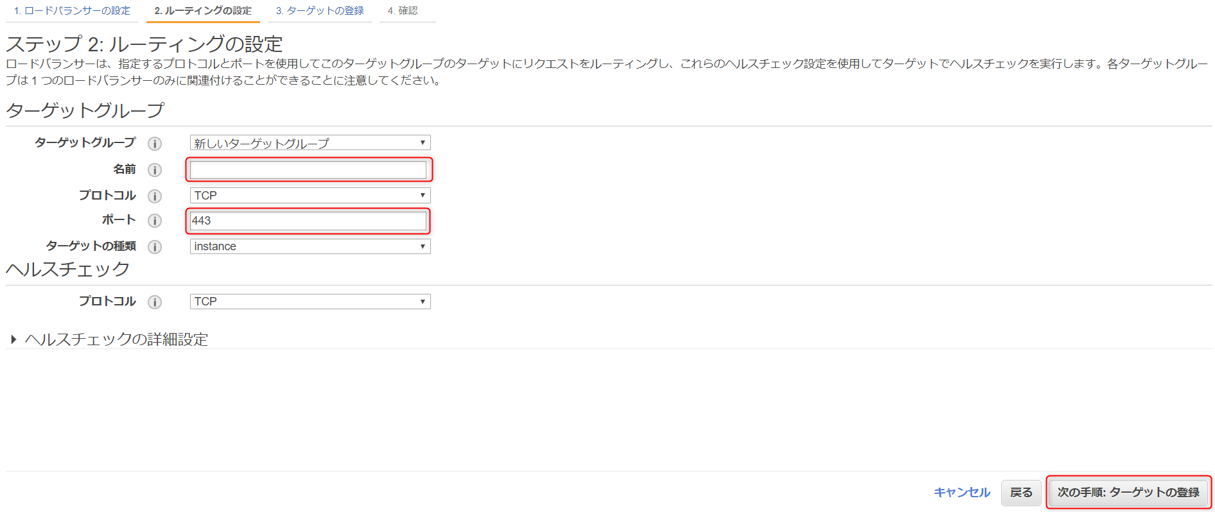Click the キャンセル link
This screenshot has height=512, width=1215.
[962, 492]
